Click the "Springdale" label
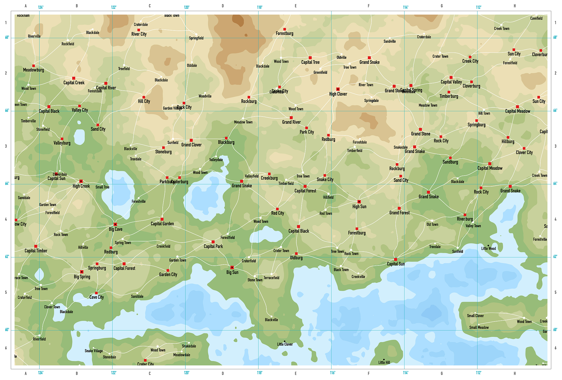The width and height of the screenshot is (562, 380). point(371,101)
